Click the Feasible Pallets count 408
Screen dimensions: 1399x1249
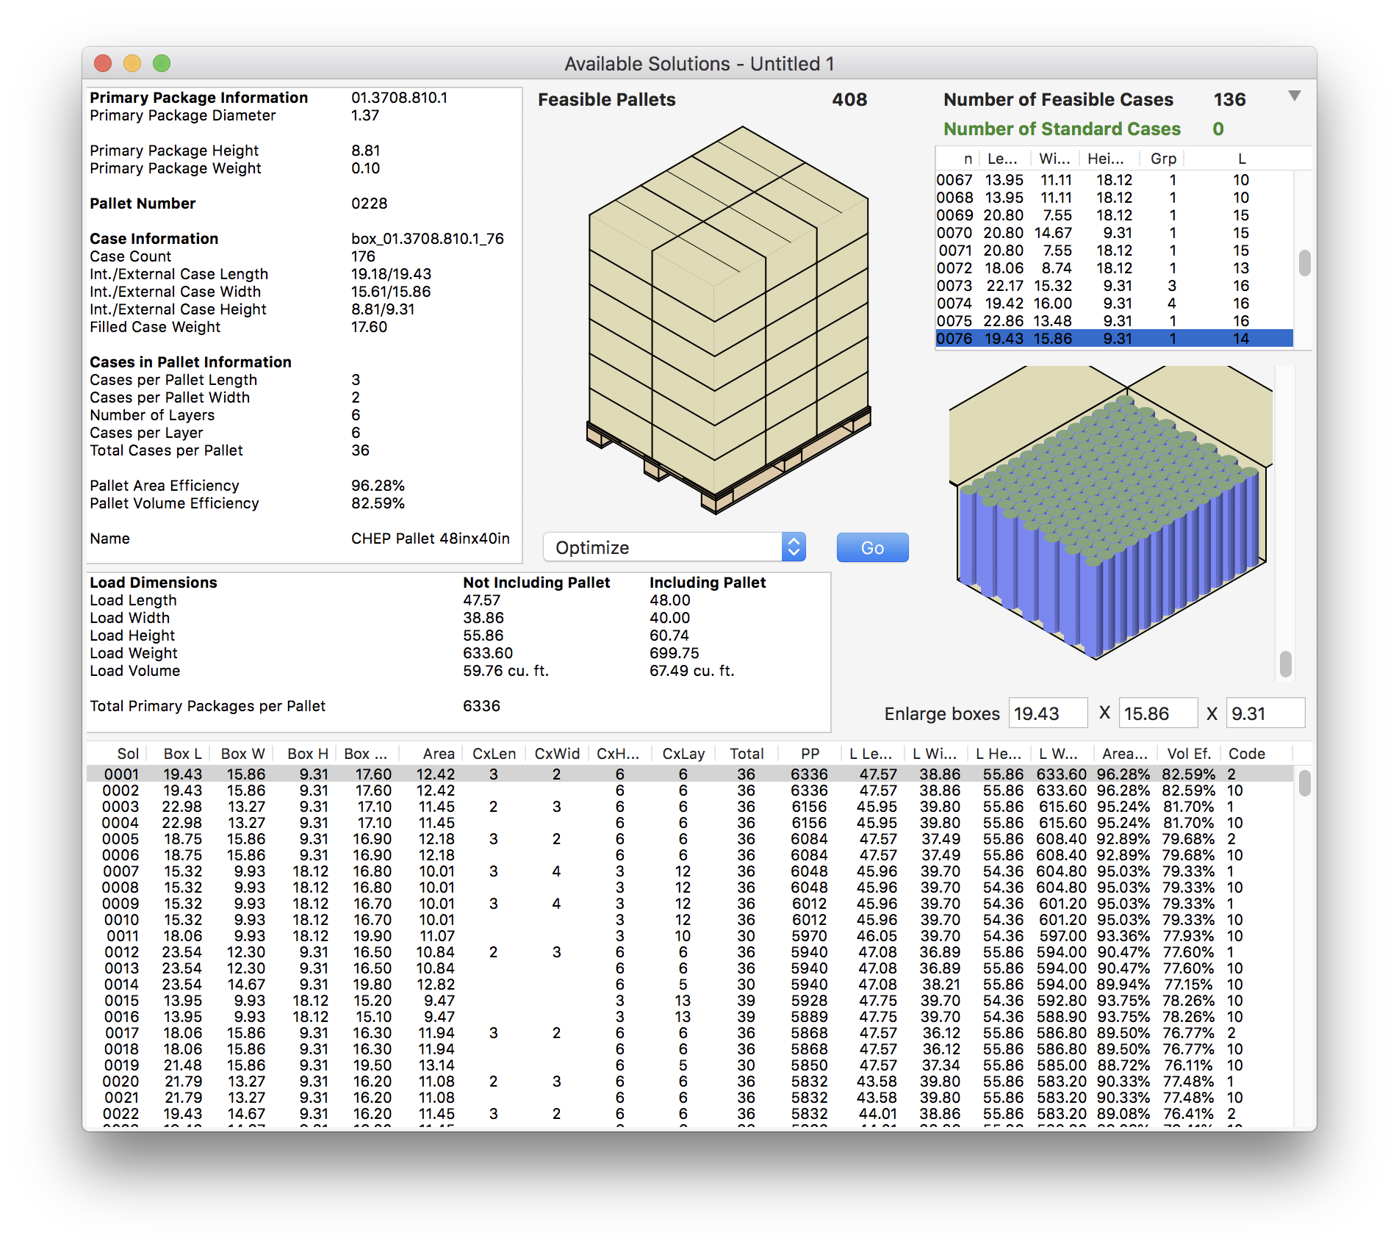coord(849,100)
